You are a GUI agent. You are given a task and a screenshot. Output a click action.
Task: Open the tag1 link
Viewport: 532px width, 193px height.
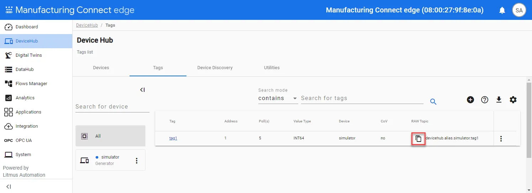point(173,138)
